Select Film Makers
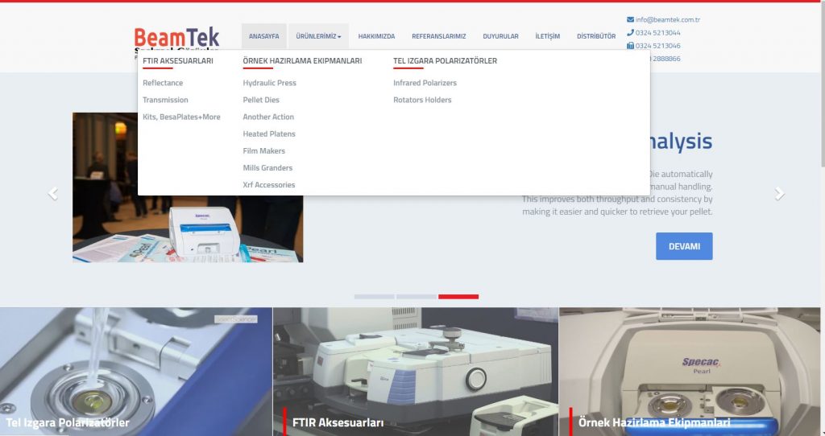Screen dimensions: 825x436 263,150
